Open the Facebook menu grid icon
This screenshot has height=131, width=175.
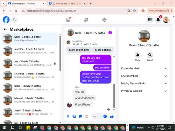[x=150, y=20]
